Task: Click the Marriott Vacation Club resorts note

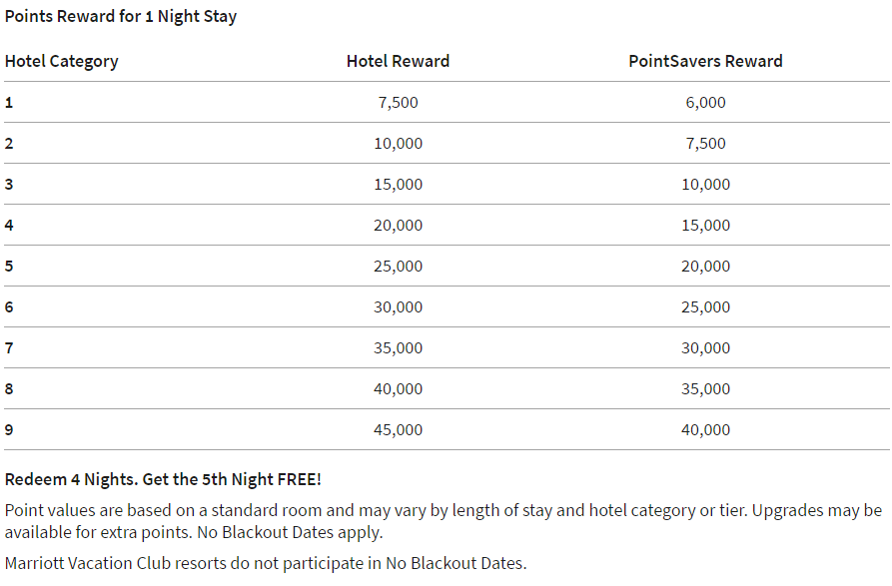Action: pyautogui.click(x=266, y=563)
